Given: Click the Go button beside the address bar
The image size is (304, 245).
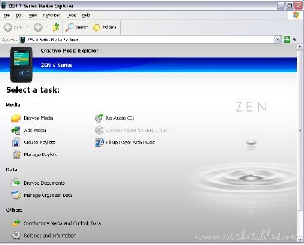Looking at the screenshot, I should [290, 39].
